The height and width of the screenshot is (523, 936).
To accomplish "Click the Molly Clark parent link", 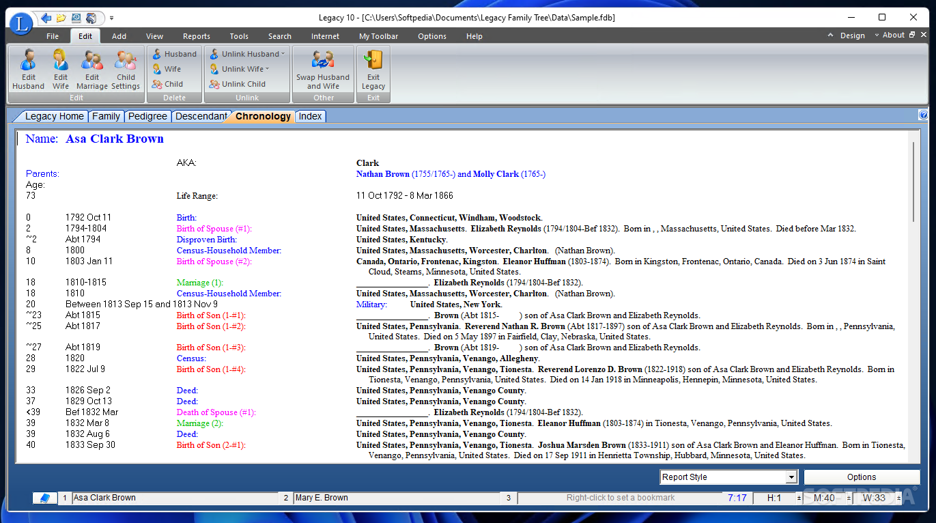I will click(496, 174).
